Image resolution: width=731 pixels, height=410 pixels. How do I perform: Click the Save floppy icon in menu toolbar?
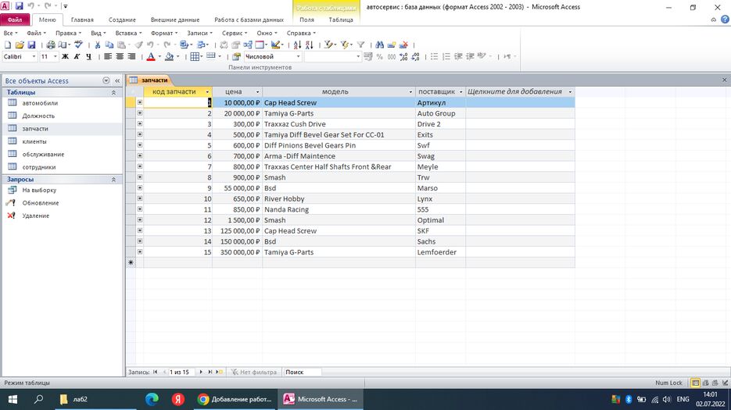click(x=32, y=45)
